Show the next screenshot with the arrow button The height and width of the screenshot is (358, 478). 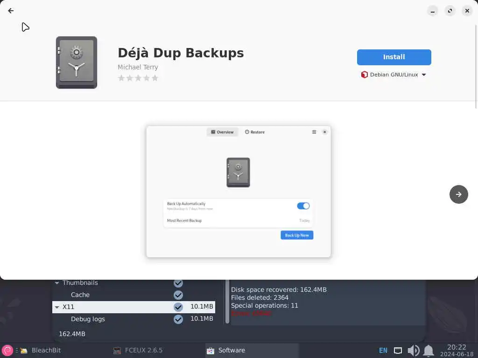click(458, 194)
